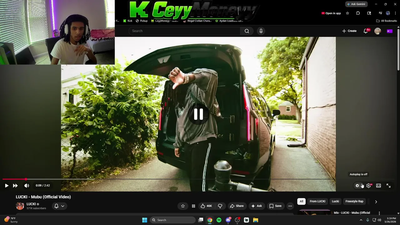Screen dimensions: 400x225
Task: Click the Windows taskbar search box
Action: tap(172, 220)
